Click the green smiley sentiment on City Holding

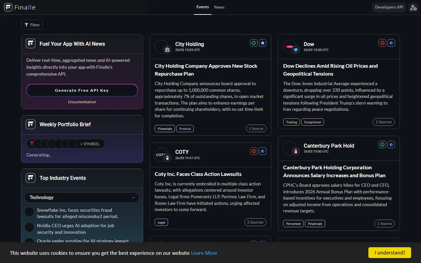(x=254, y=43)
